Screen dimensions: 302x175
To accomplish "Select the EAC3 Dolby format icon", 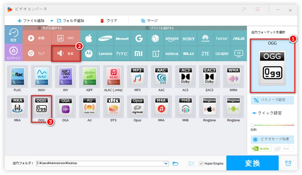I will [209, 77].
